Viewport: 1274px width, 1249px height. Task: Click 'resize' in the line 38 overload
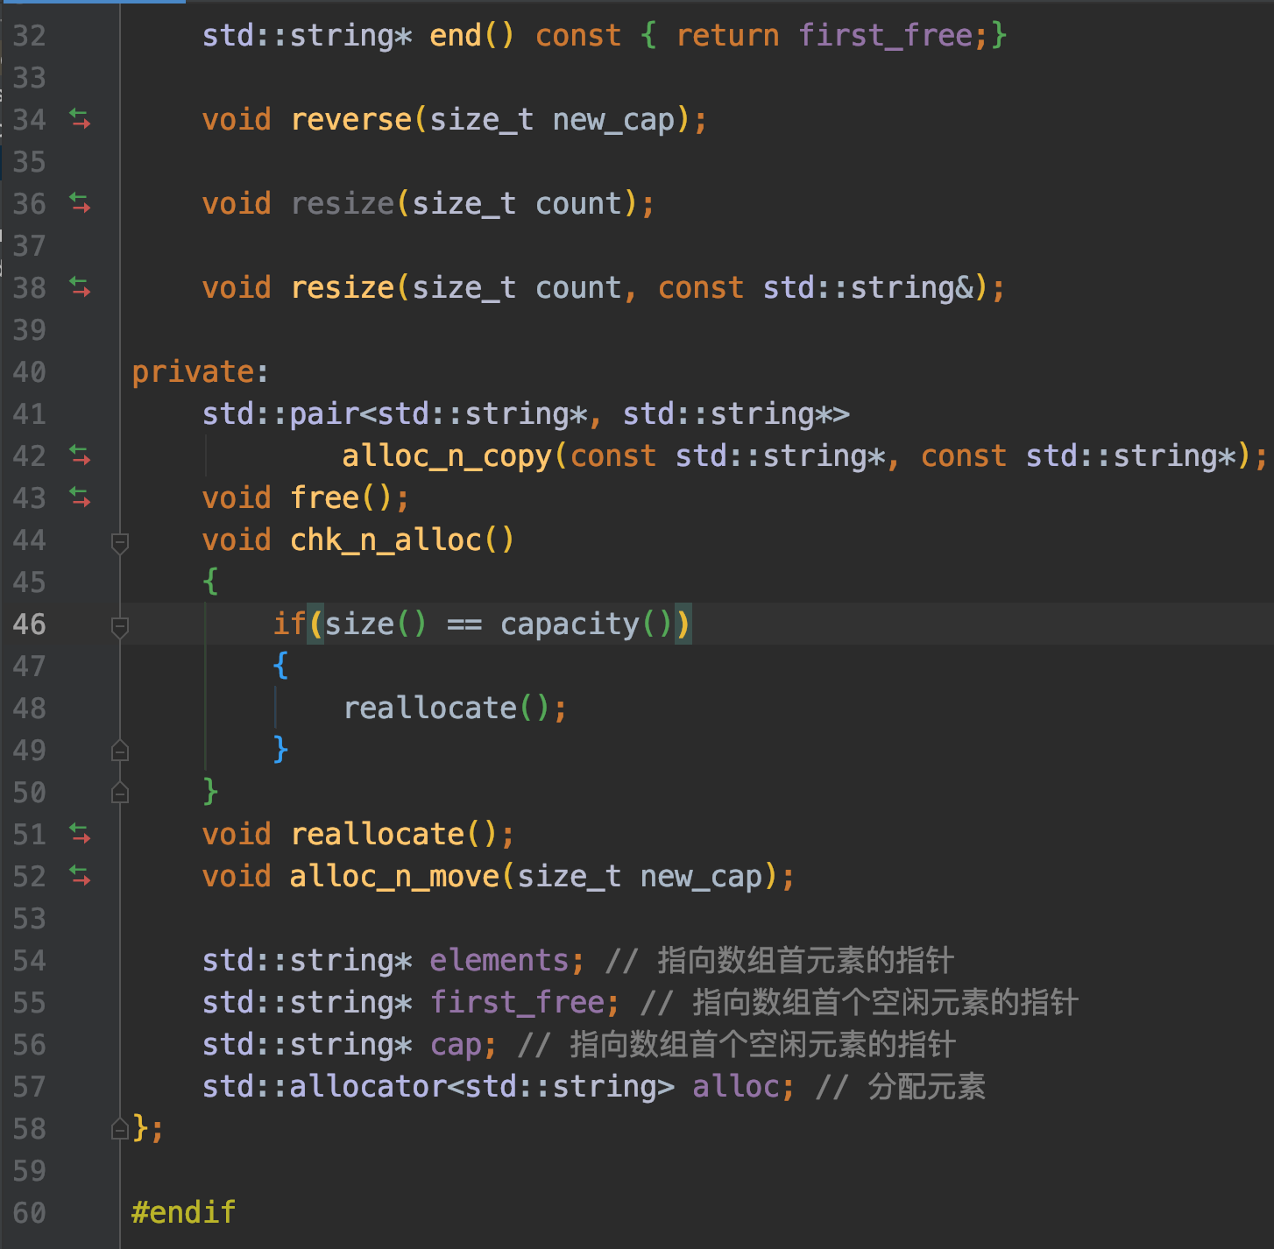point(342,287)
